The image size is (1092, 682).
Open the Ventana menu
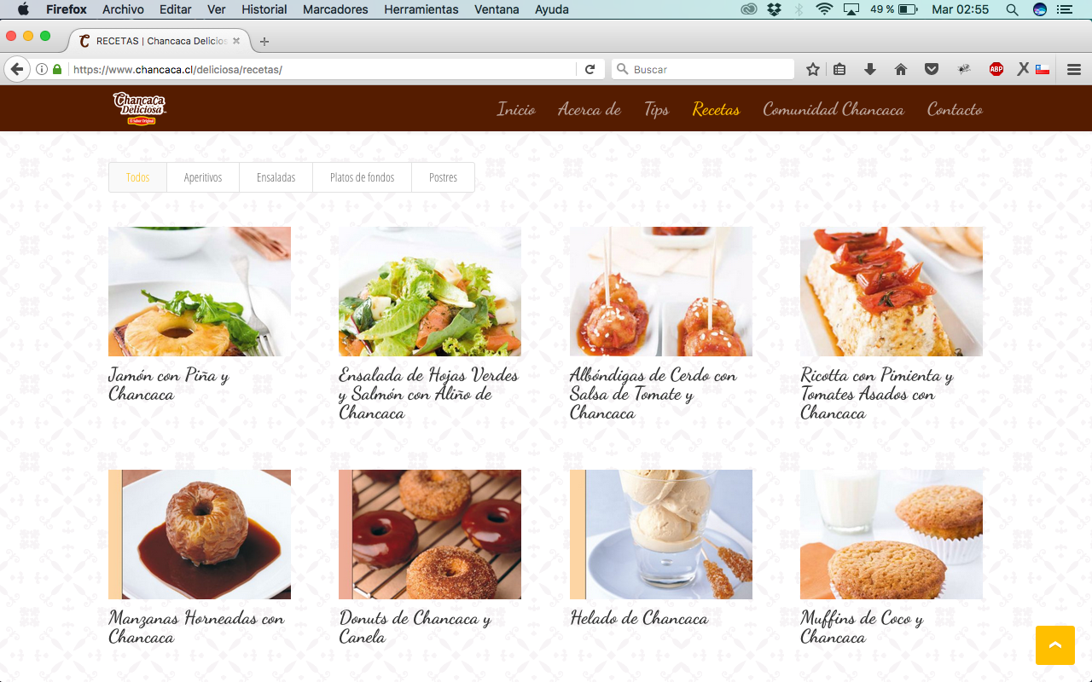(x=497, y=9)
